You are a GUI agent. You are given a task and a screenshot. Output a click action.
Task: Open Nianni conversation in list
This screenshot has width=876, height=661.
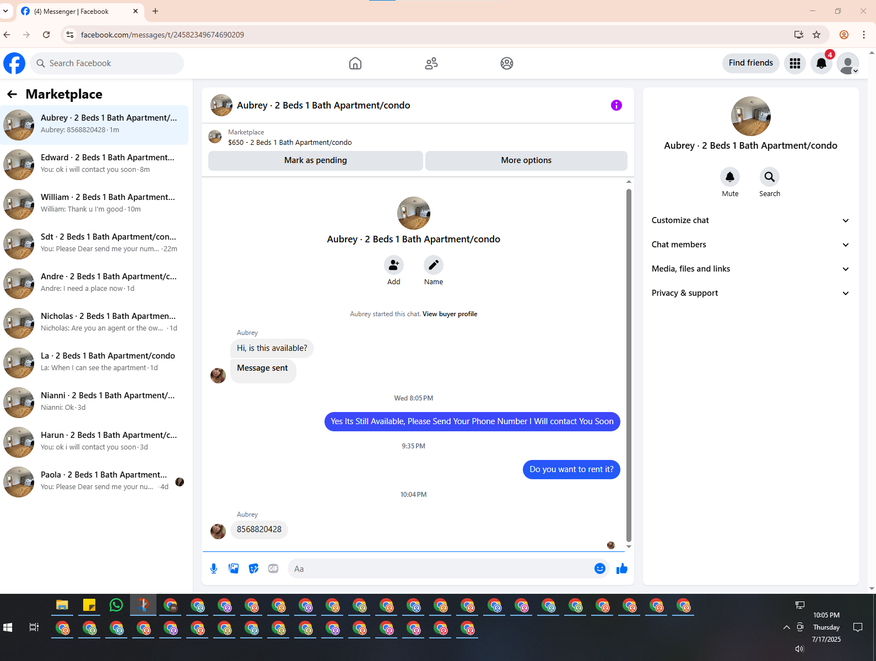pyautogui.click(x=94, y=403)
